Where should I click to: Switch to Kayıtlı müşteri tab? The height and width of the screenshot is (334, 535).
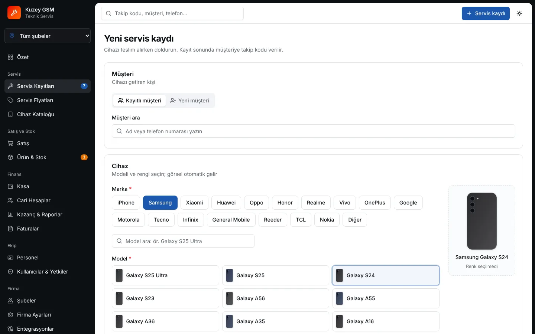point(139,101)
